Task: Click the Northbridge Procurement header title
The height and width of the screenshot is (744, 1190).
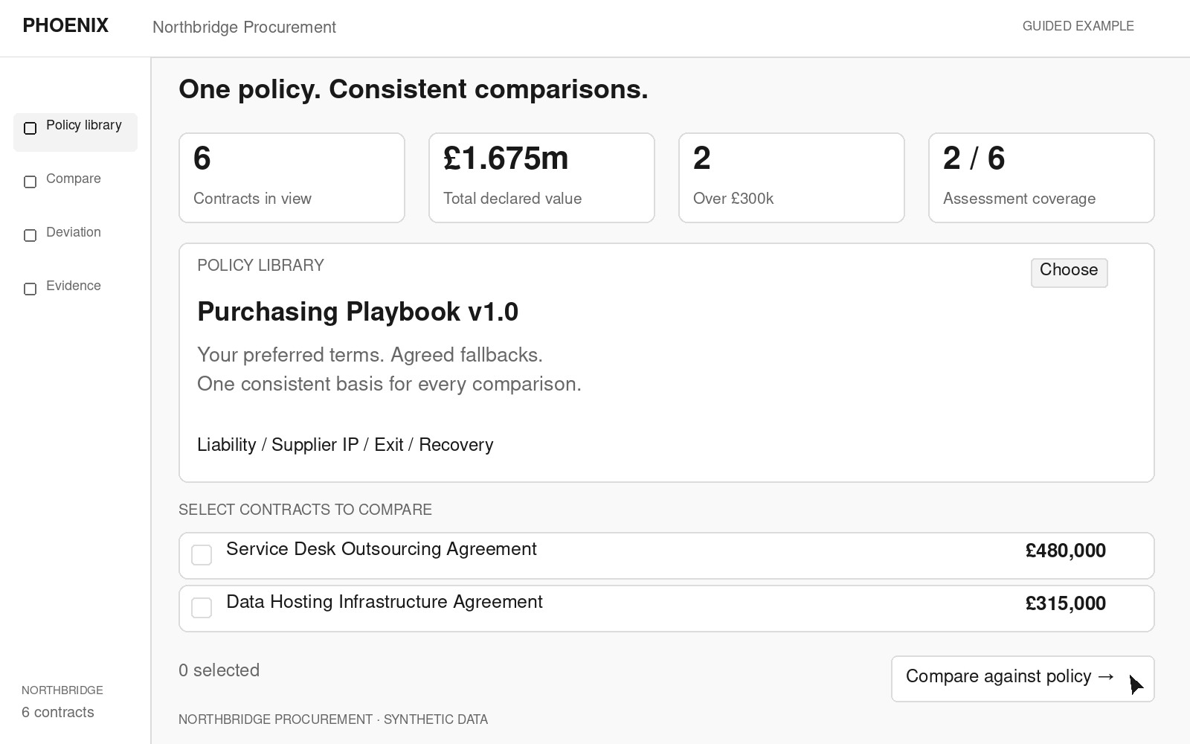Action: [244, 28]
